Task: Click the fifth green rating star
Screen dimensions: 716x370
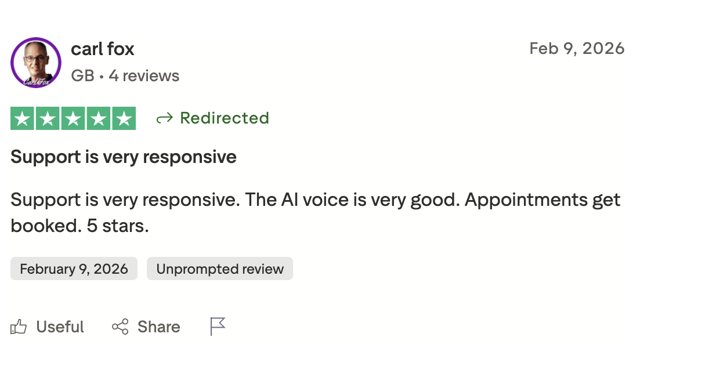Action: 124,118
